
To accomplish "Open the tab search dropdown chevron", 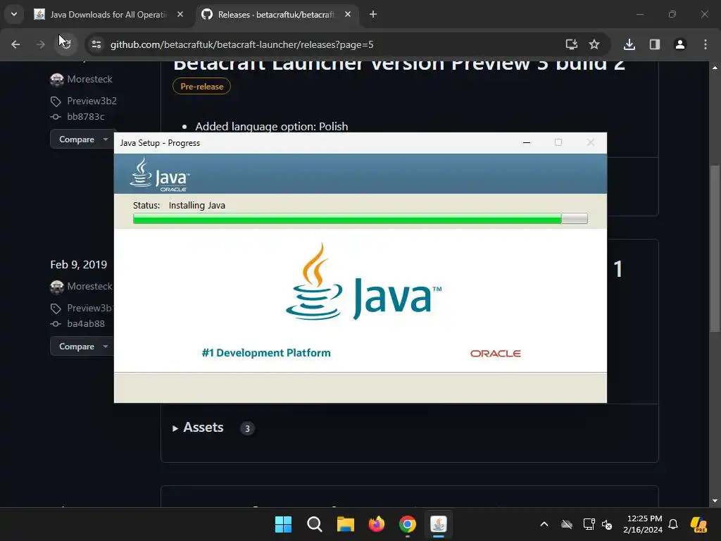I will click(14, 14).
